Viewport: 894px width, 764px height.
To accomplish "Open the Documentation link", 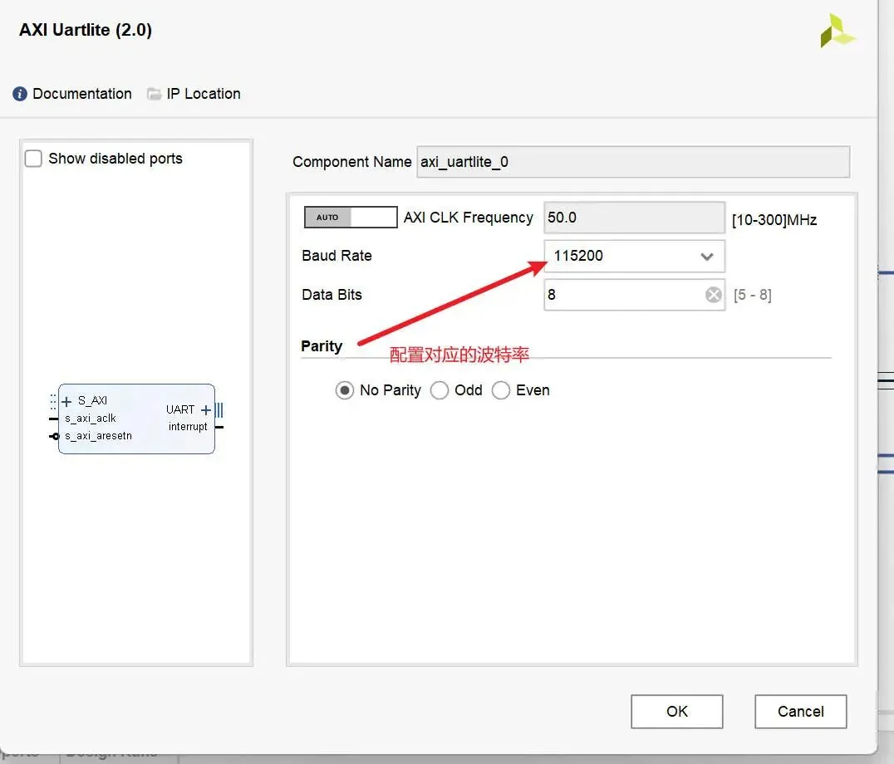I will tap(82, 94).
